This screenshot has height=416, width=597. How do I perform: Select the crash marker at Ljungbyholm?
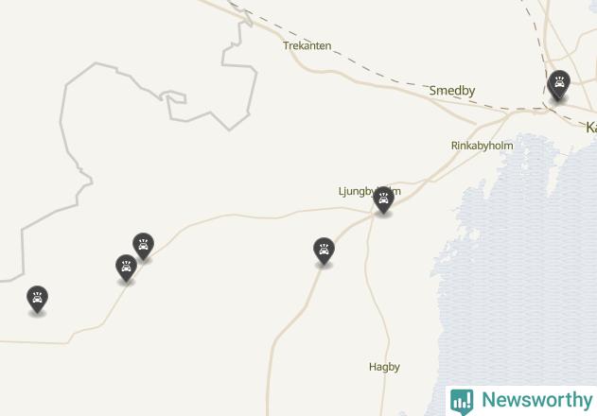pos(383,199)
